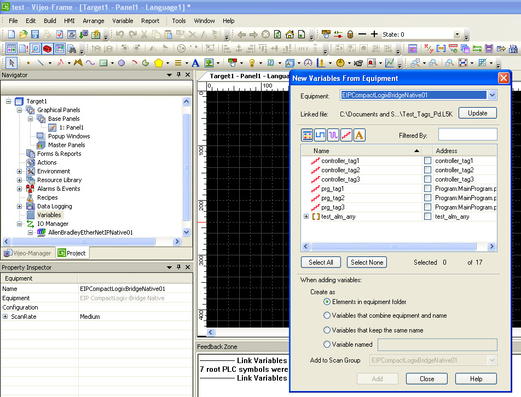Sort by the Name column header
The image size is (521, 397).
[x=362, y=151]
